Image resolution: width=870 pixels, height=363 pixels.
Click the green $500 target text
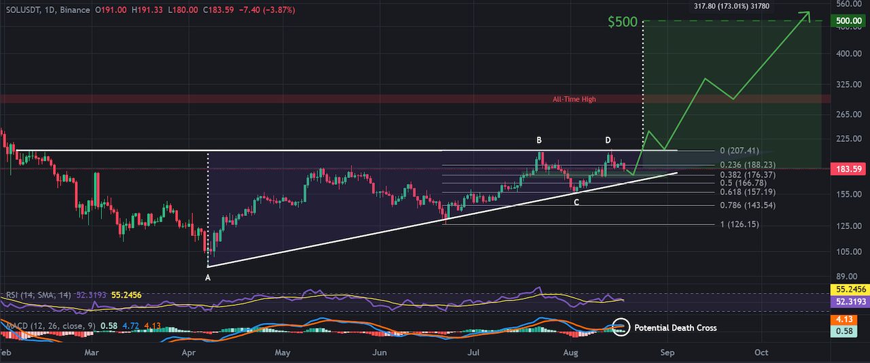(x=623, y=22)
